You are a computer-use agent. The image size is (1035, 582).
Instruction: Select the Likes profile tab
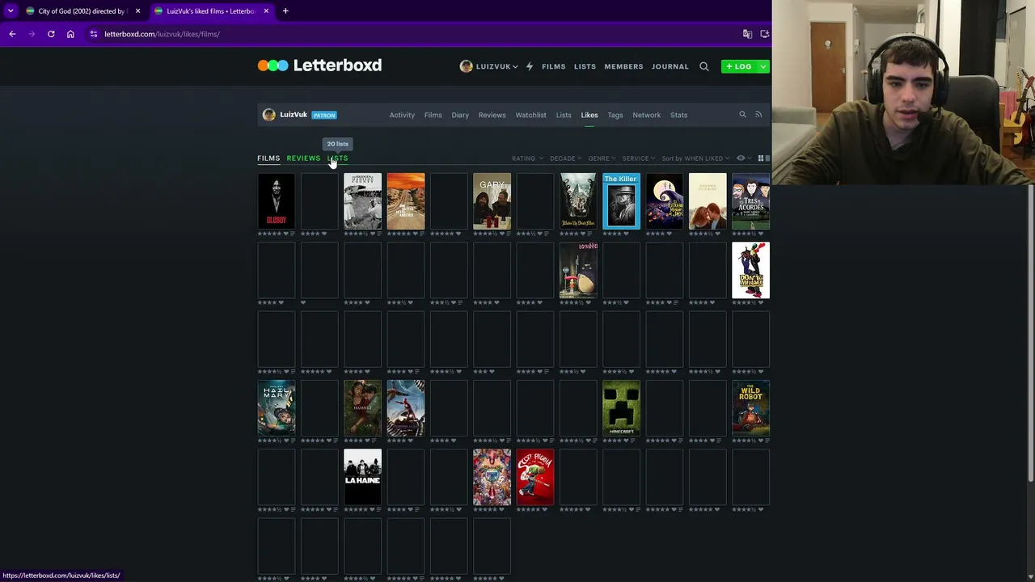[589, 115]
